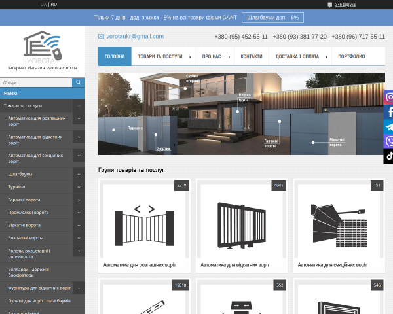Viewport: 393px width, 314px height.
Task: Click the search magnifier button
Action: pyautogui.click(x=79, y=82)
